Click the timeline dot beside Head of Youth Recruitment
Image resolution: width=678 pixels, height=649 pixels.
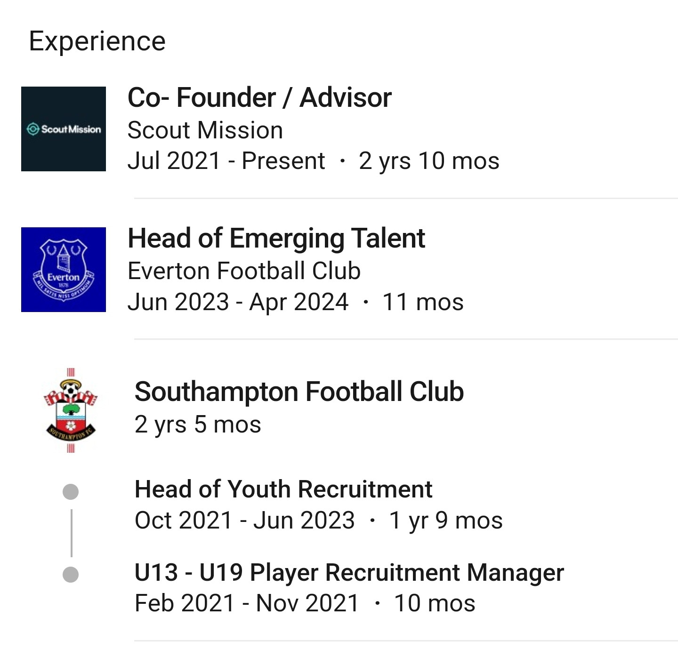point(71,491)
